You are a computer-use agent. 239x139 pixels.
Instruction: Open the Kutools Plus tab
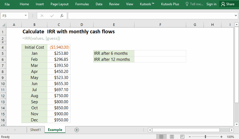[170, 4]
